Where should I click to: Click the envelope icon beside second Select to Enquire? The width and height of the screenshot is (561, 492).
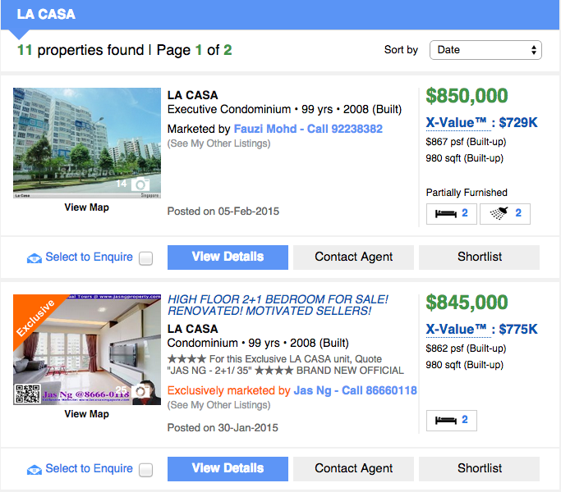click(x=34, y=470)
